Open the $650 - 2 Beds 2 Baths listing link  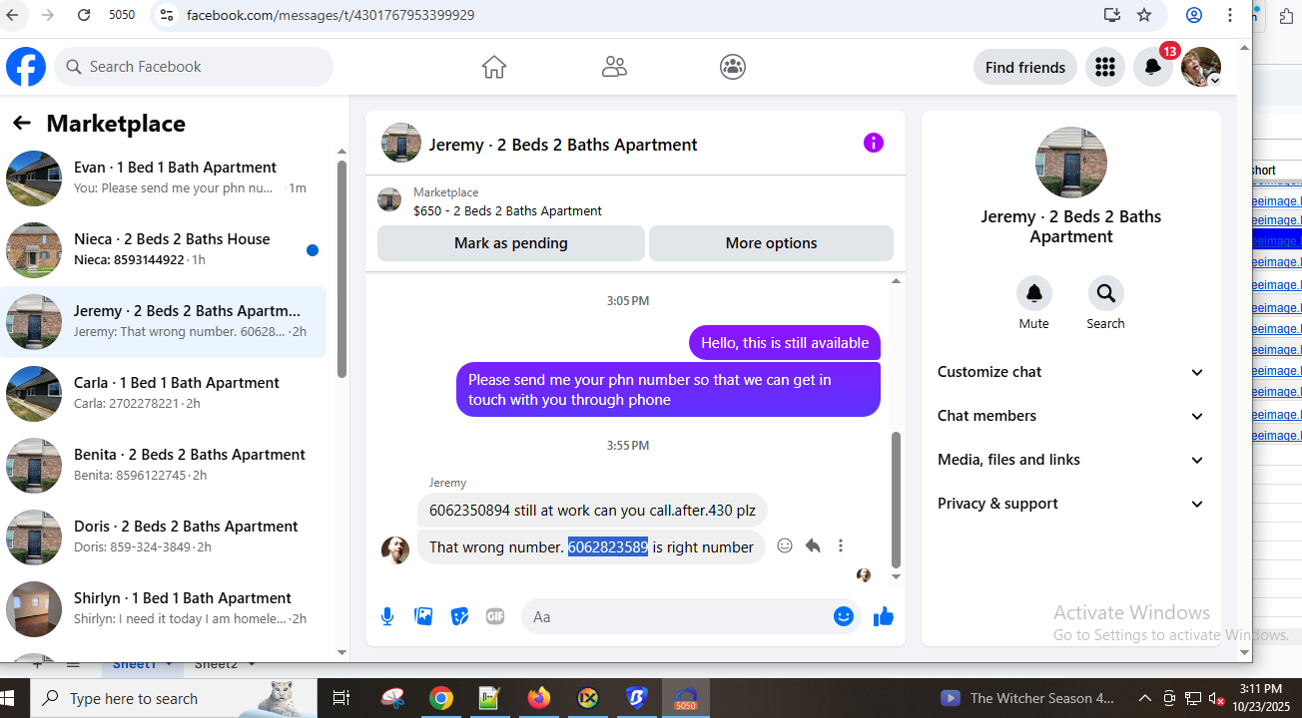[507, 211]
